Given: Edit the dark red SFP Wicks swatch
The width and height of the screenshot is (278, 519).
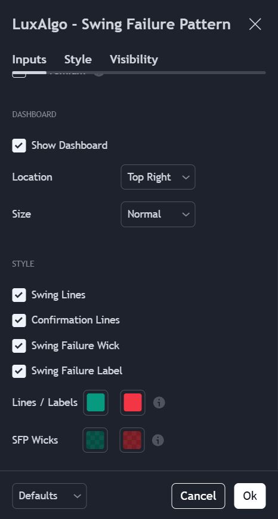Looking at the screenshot, I should click(132, 440).
